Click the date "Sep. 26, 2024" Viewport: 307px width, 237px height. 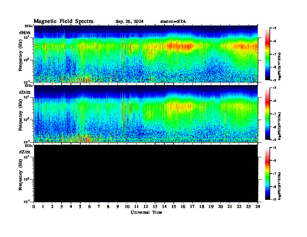129,22
